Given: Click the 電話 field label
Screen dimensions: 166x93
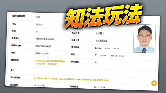Looking at the screenshot, I should click(x=13, y=53).
